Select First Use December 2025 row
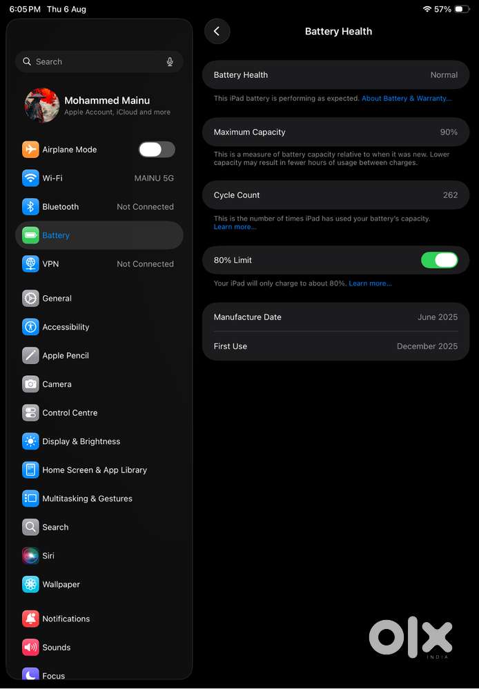The image size is (479, 689). [335, 346]
